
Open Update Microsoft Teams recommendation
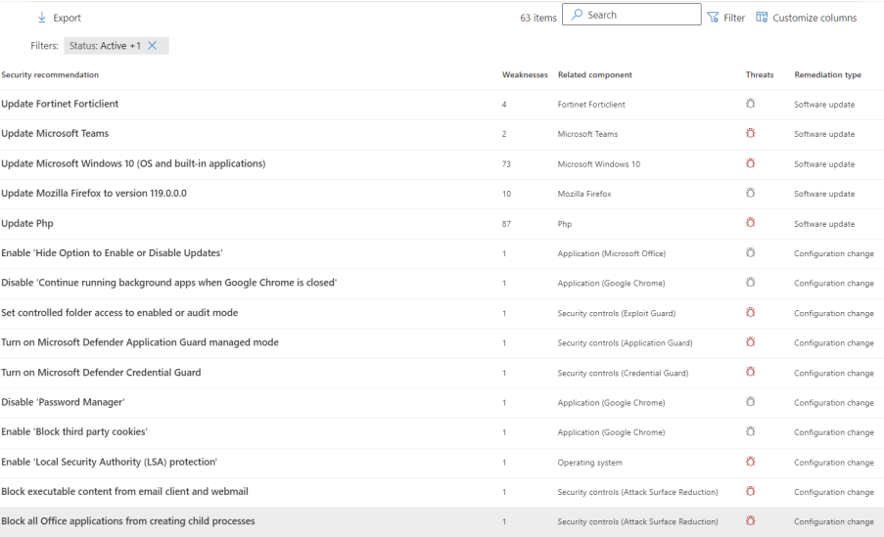[x=55, y=134]
